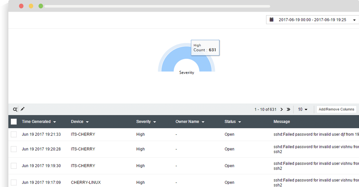Image resolution: width=359 pixels, height=187 pixels.
Task: Change page size using the 10 dropdown
Action: point(303,109)
